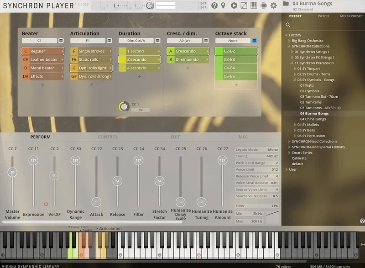Open the PATCH browser tab
This screenshot has height=268, width=365.
(x=323, y=16)
